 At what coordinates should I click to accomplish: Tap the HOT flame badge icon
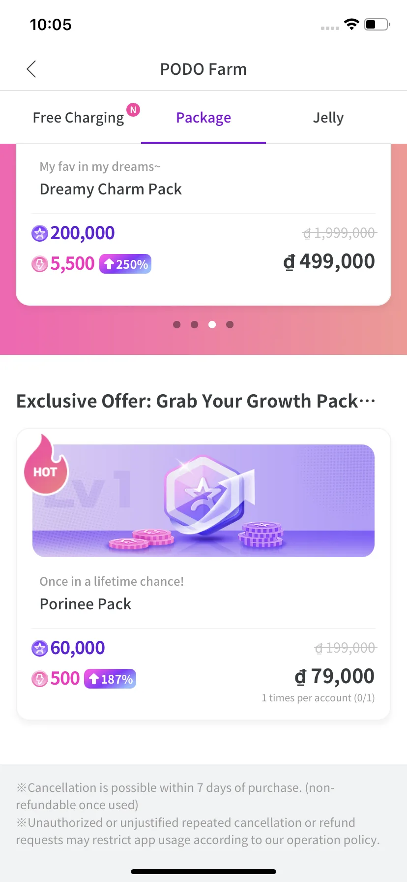(46, 465)
